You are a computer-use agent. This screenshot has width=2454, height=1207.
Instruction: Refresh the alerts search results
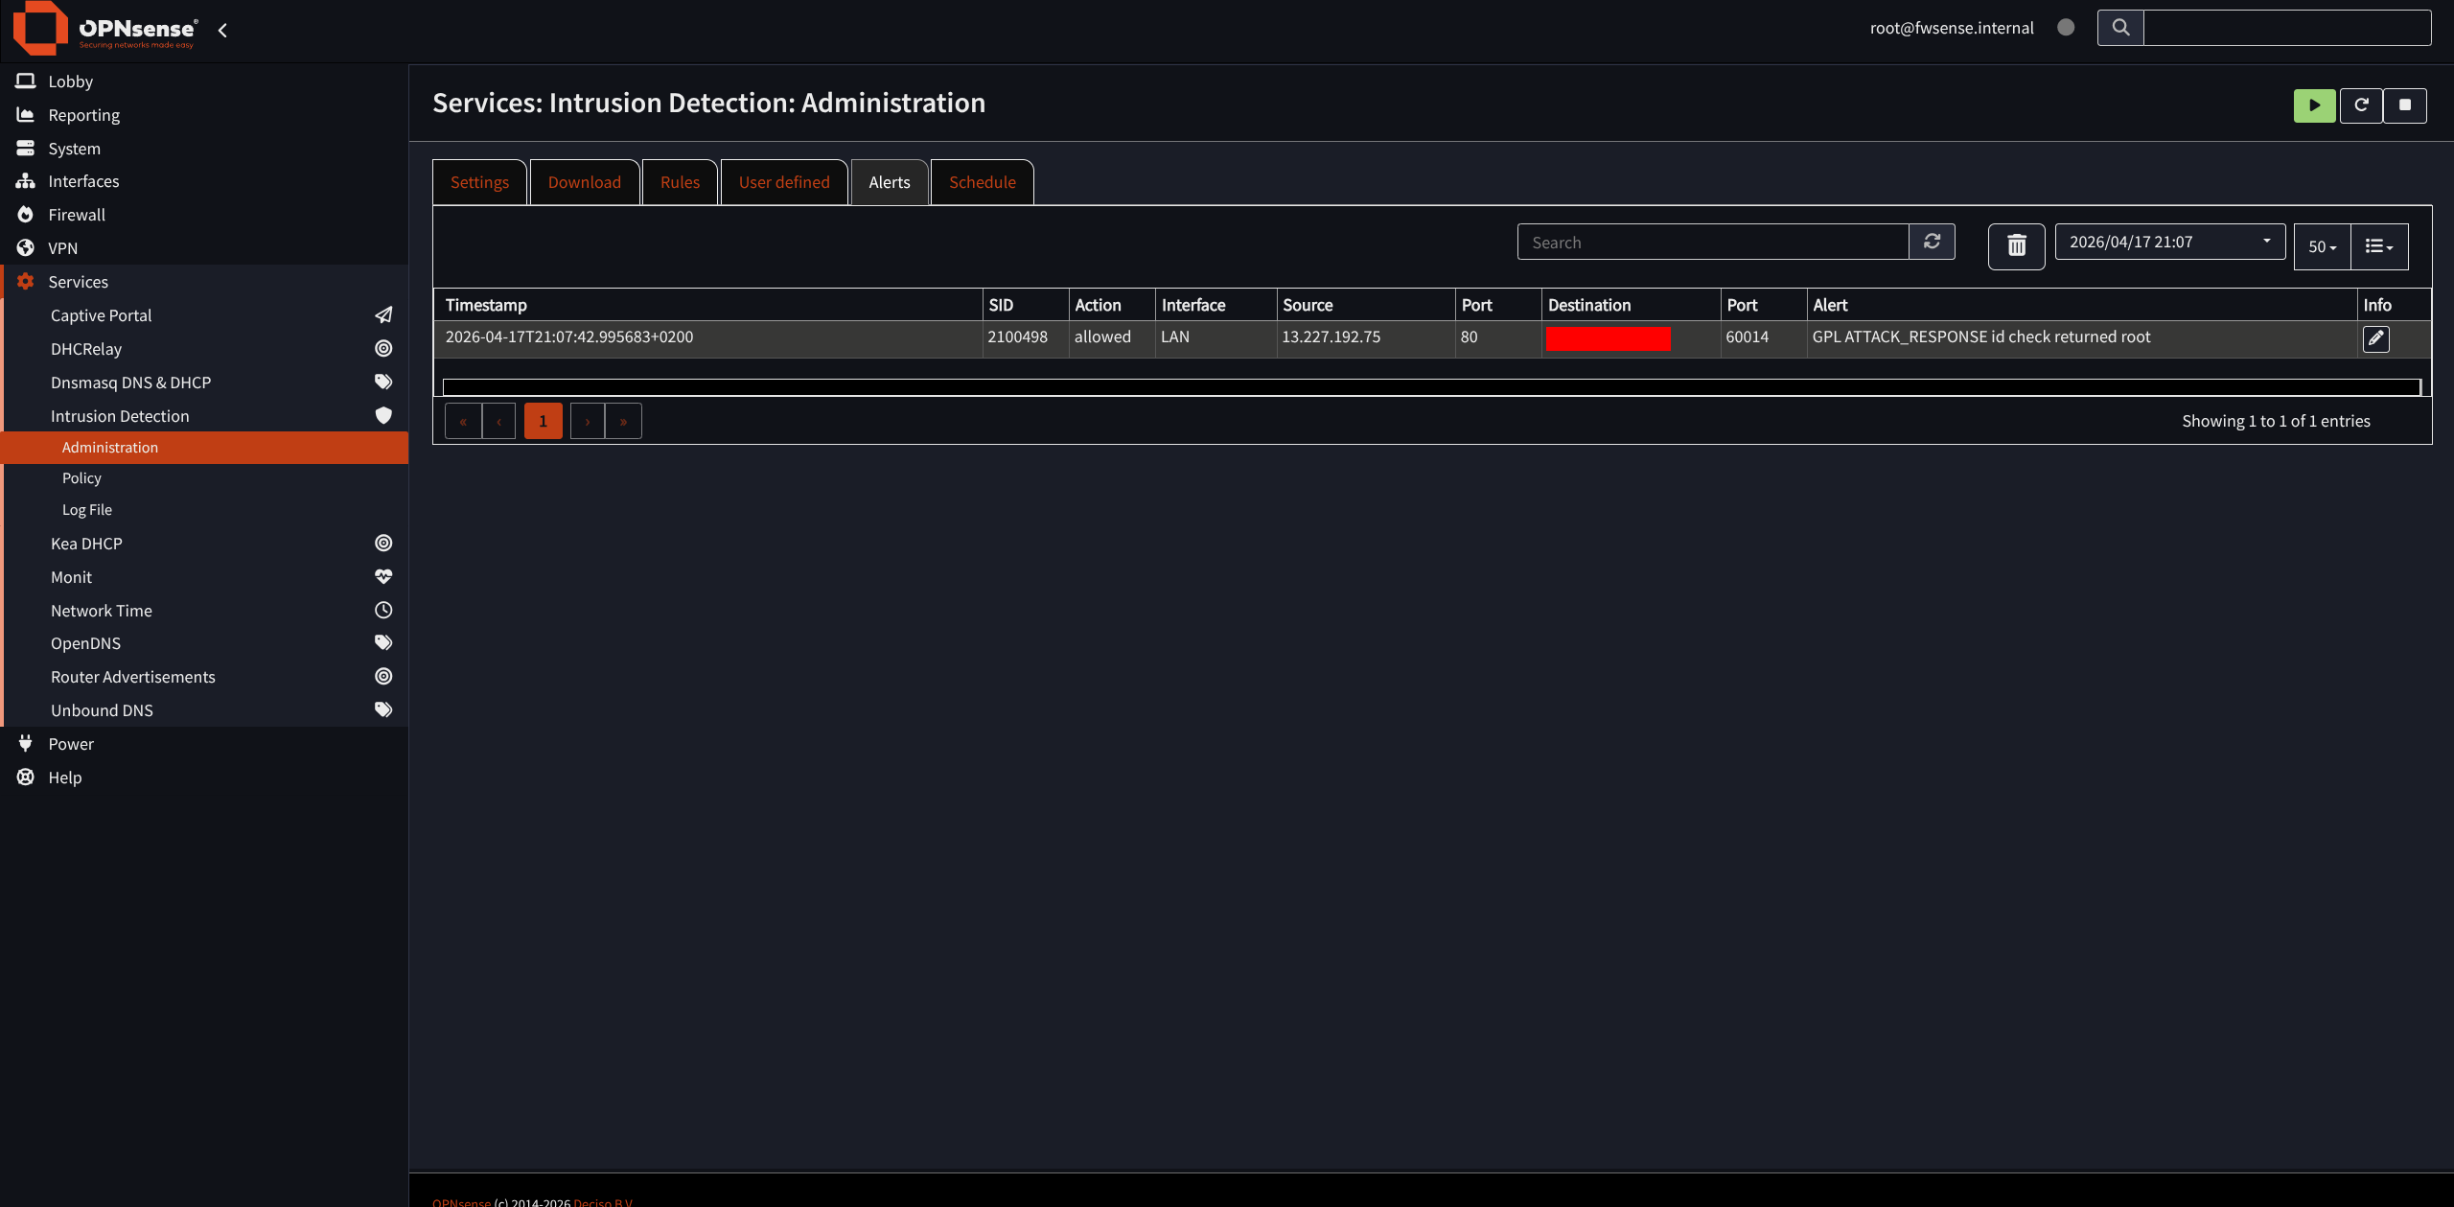(1932, 242)
